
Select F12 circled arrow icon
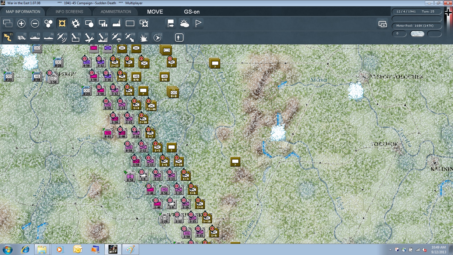tap(157, 37)
